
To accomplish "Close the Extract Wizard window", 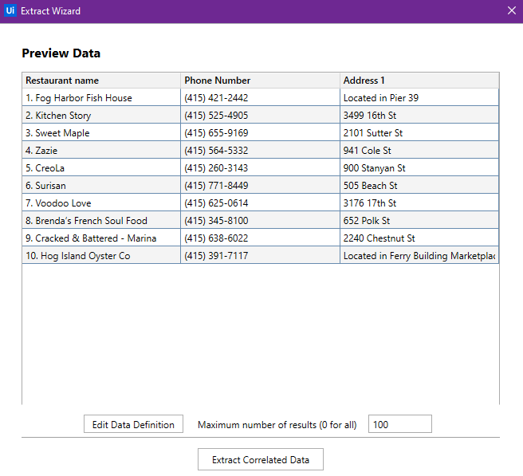I will pyautogui.click(x=512, y=10).
